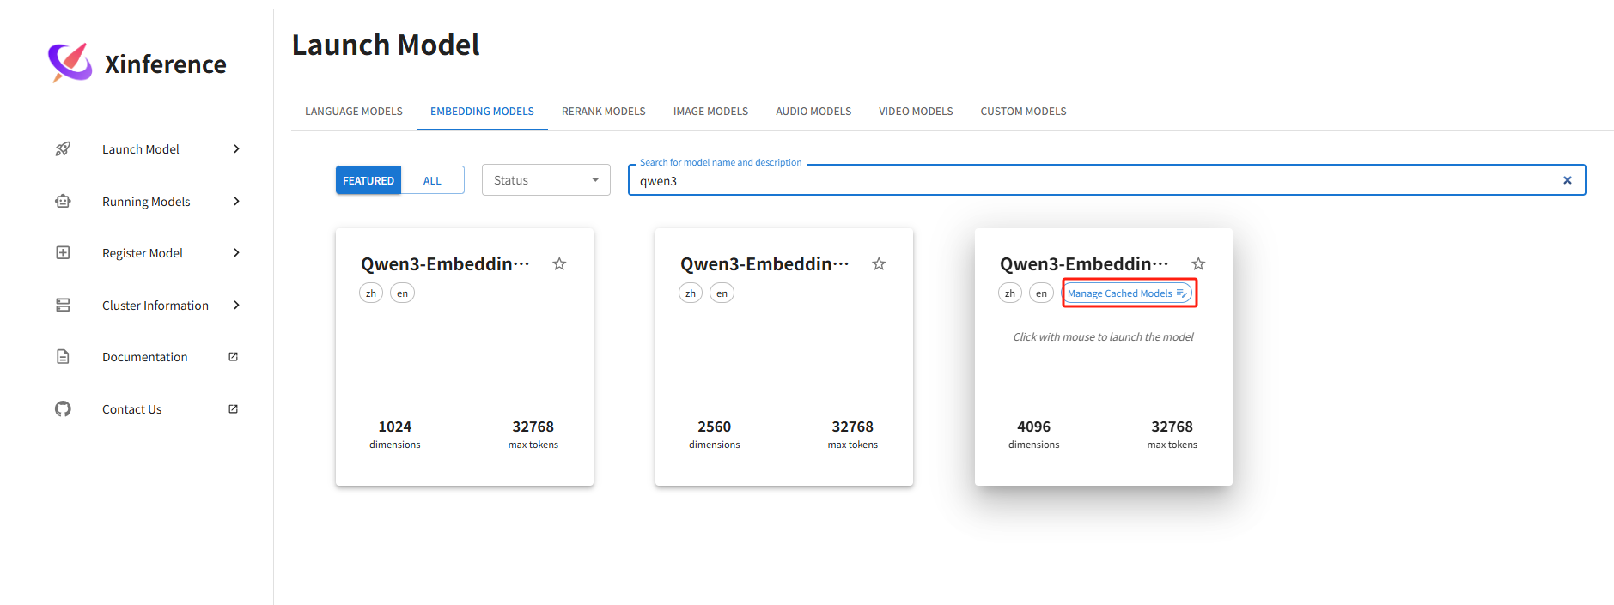
Task: Open the Video Models tab
Action: pyautogui.click(x=916, y=112)
